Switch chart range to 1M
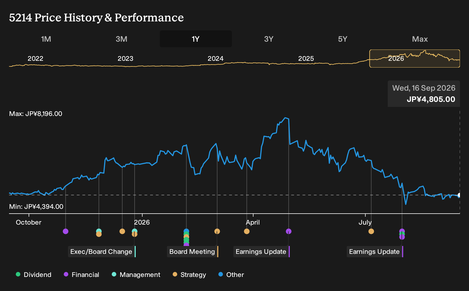 pos(46,39)
